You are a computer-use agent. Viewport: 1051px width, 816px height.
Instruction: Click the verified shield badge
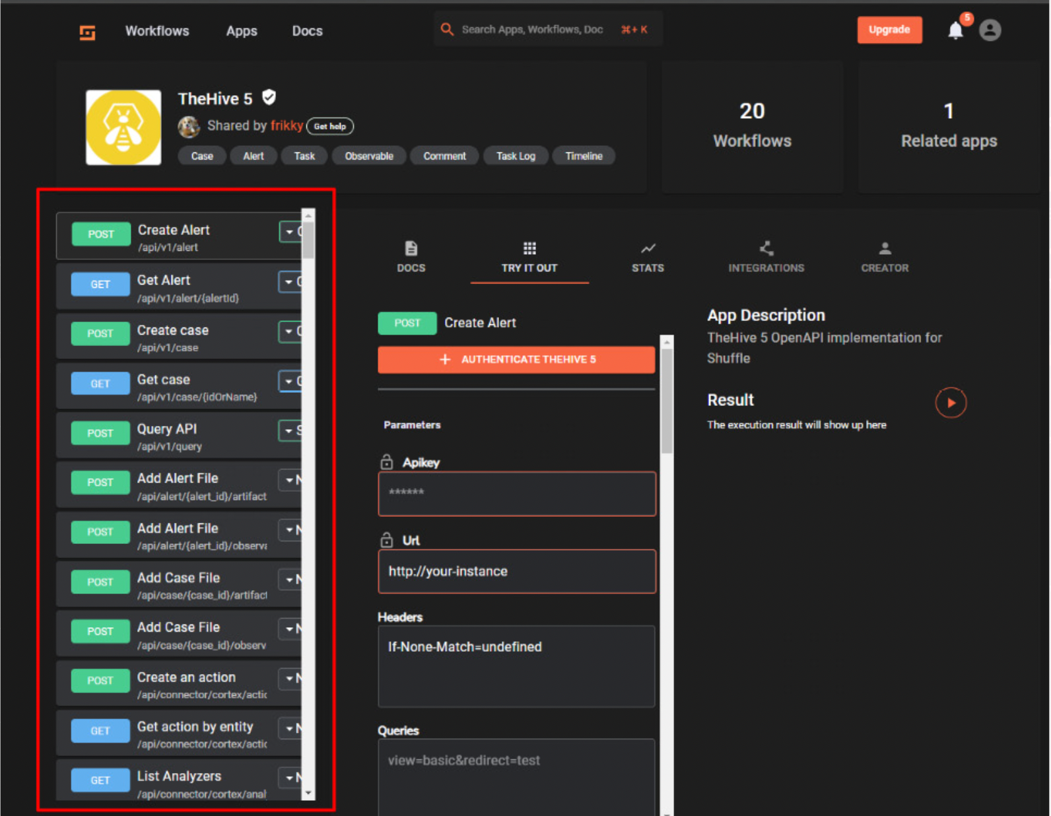click(x=269, y=98)
